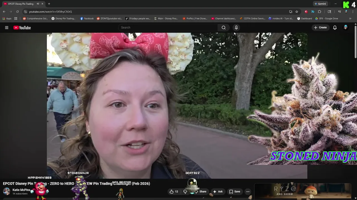Click the blue extension icon beside puzzle piece
Viewport: 357px width, 200px height.
pos(313,12)
